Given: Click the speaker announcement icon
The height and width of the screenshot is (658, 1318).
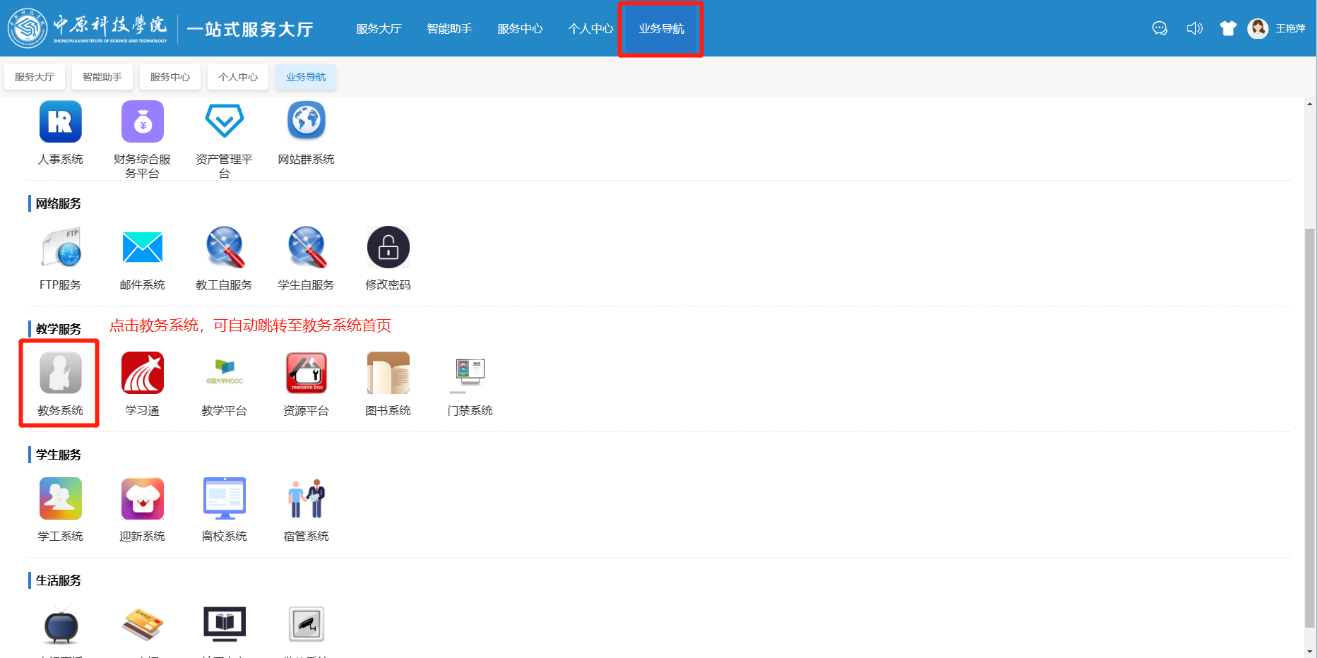Looking at the screenshot, I should click(x=1194, y=28).
